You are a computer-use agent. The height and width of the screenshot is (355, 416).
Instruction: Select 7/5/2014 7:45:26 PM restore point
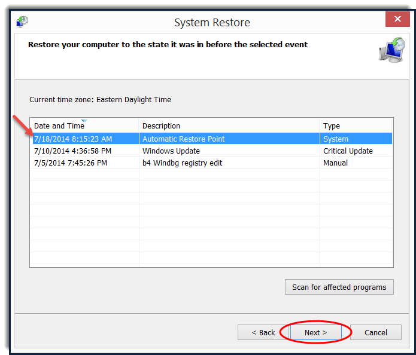pos(212,163)
